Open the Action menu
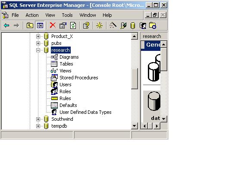 tap(32, 15)
